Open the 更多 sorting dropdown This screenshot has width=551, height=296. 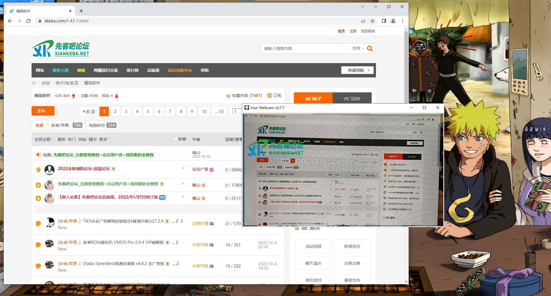click(104, 139)
